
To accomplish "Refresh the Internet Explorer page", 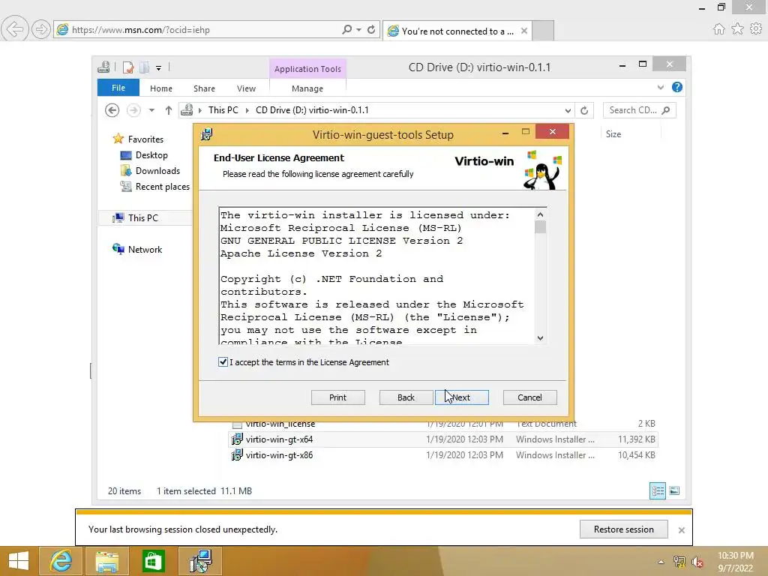I will (x=371, y=29).
